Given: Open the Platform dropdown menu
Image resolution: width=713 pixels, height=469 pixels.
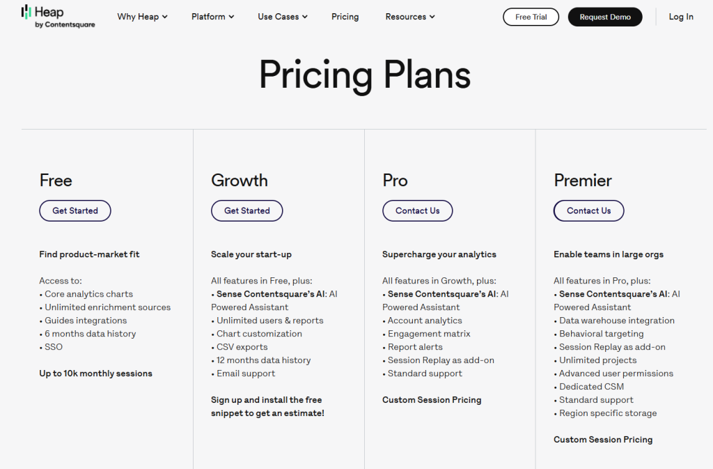Looking at the screenshot, I should coord(212,17).
